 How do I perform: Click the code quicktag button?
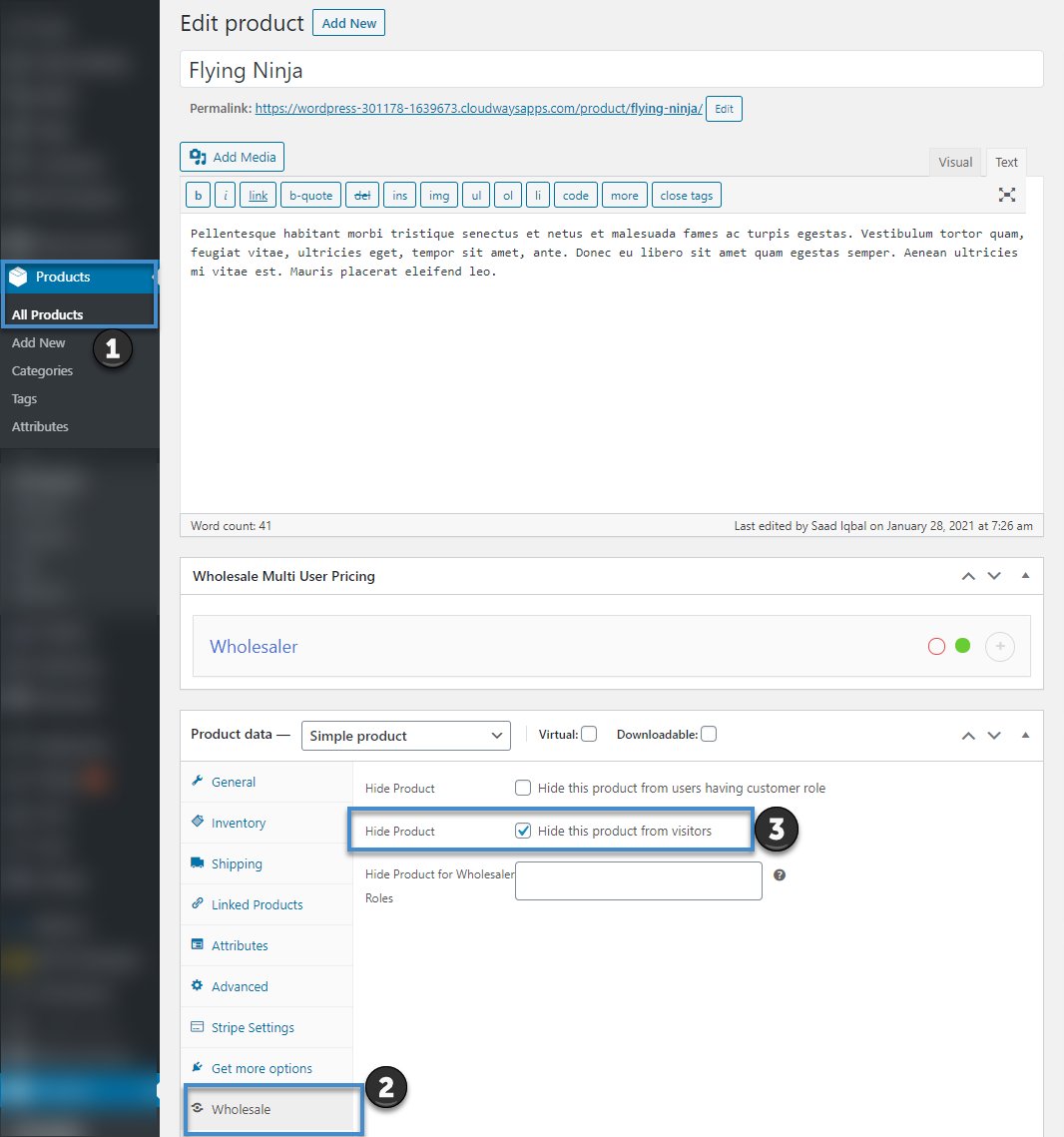(x=576, y=195)
